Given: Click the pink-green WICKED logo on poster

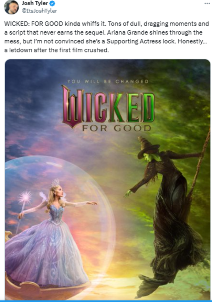Looking at the screenshot, I should (x=108, y=106).
